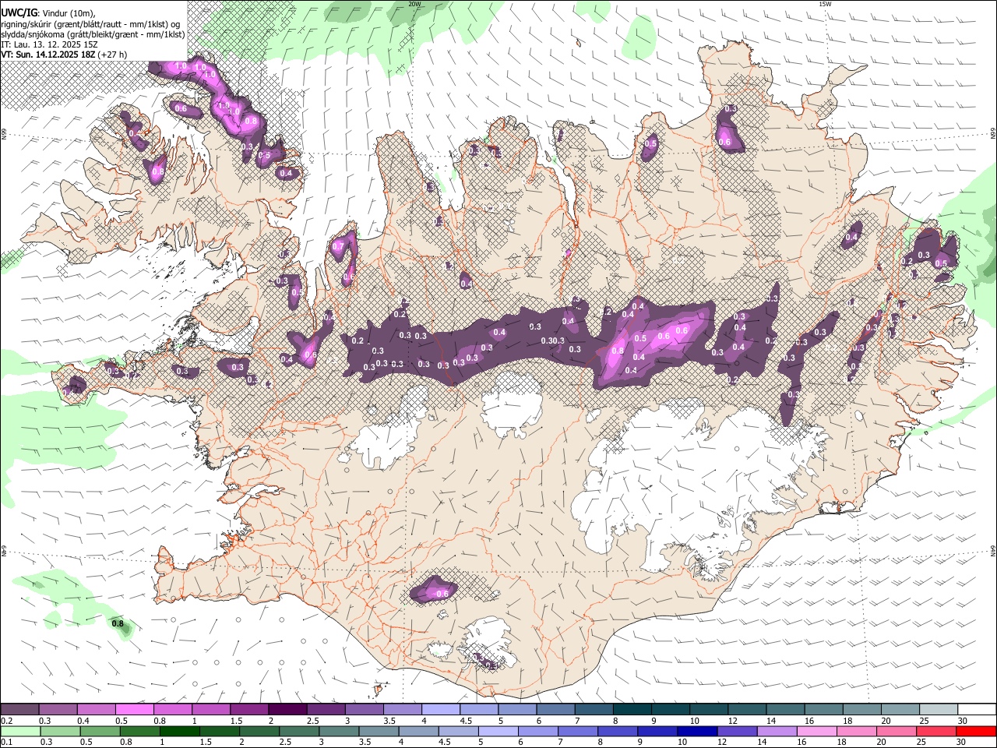Click the 20W longitude label
997x748 pixels.
[414, 4]
